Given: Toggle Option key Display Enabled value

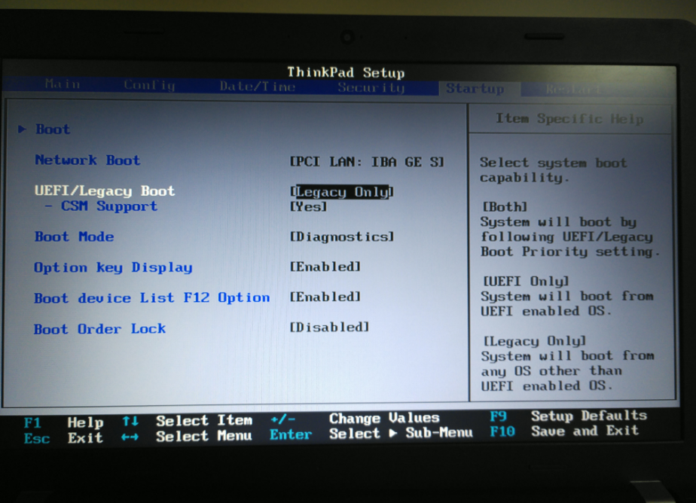Looking at the screenshot, I should 325,267.
